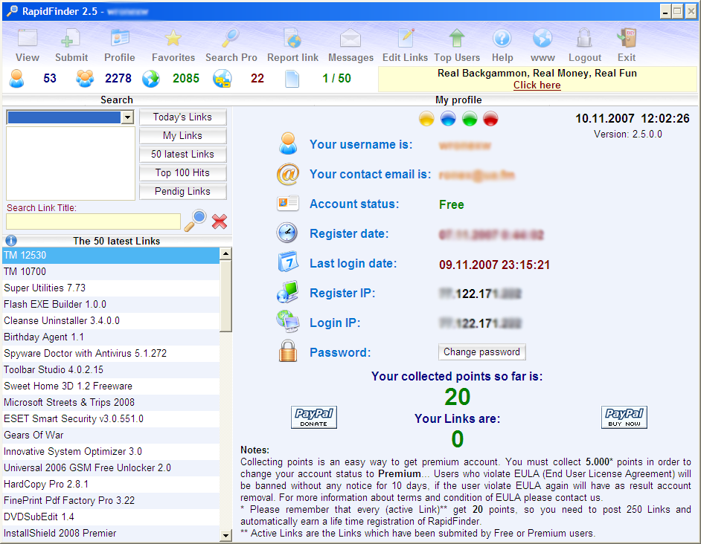
Task: Open the Profile toolbar icon
Action: tap(119, 38)
